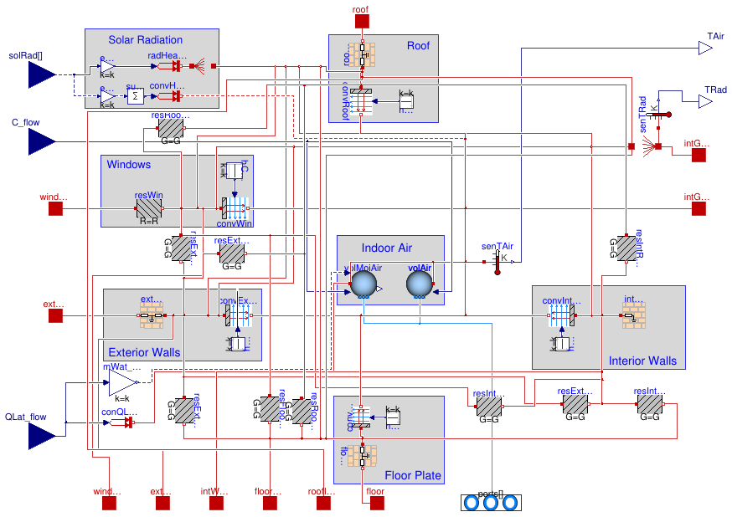Select the convWin convection block
Image resolution: width=732 pixels, height=517 pixels.
235,208
